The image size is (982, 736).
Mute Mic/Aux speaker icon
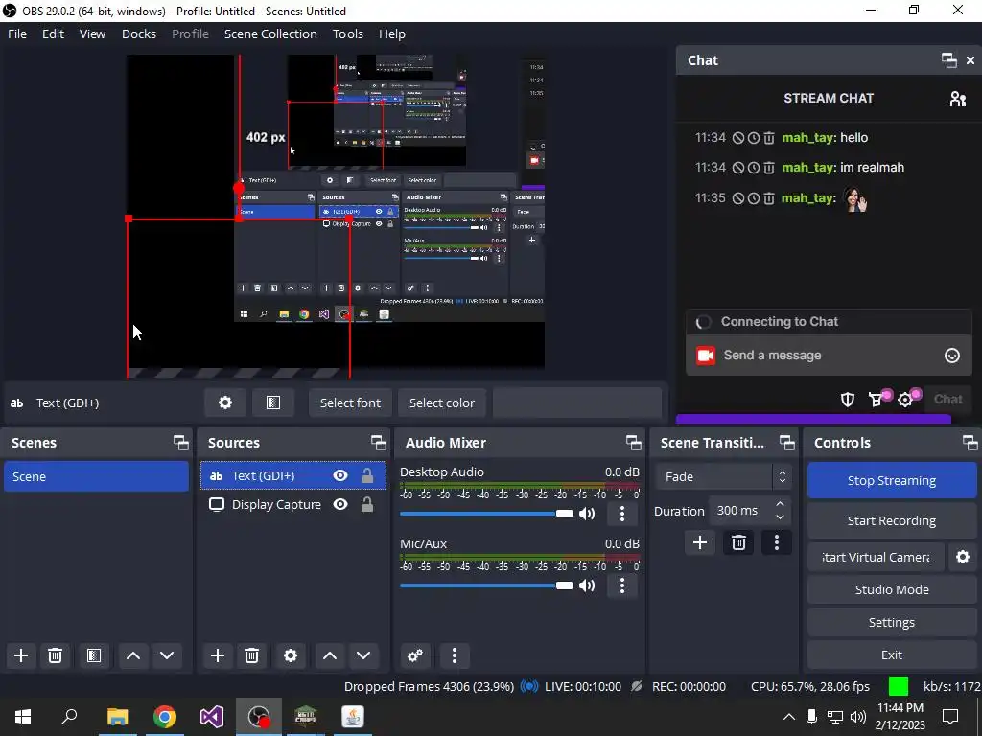587,586
